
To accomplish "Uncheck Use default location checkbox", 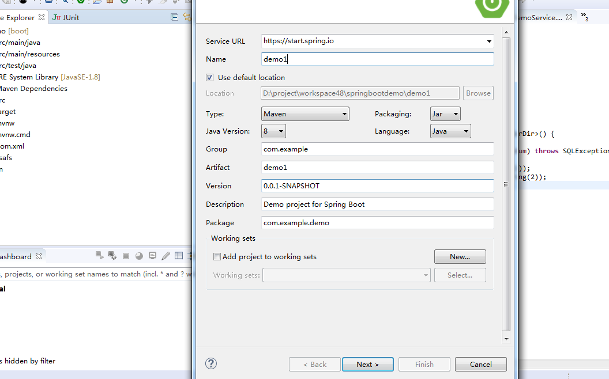I will pos(210,78).
